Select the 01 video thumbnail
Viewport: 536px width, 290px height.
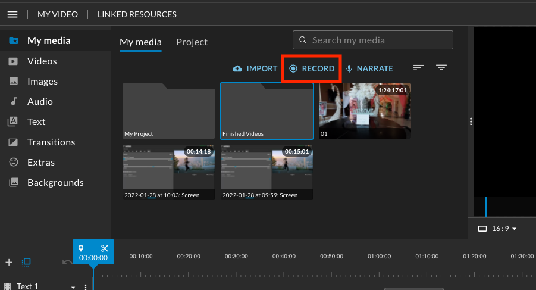[x=365, y=111]
